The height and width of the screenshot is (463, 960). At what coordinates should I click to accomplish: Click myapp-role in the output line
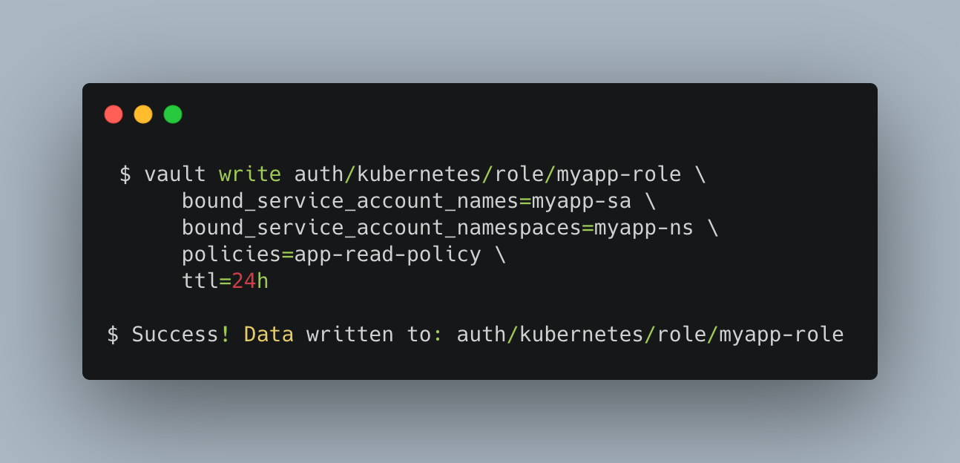point(781,335)
